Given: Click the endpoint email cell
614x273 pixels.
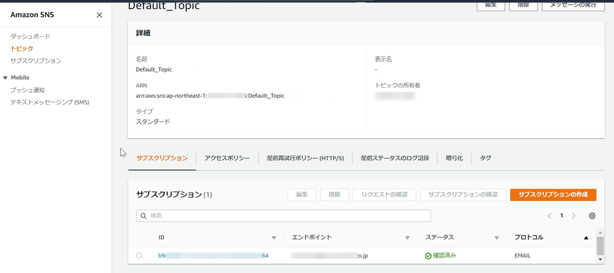Looking at the screenshot, I should coord(329,256).
